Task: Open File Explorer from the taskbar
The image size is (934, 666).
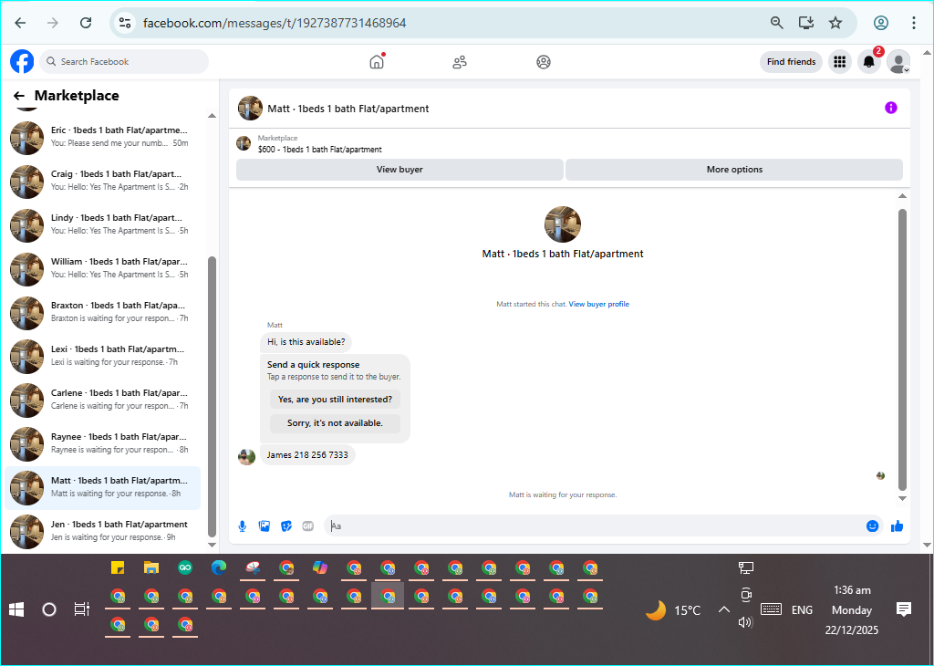Action: (x=151, y=567)
